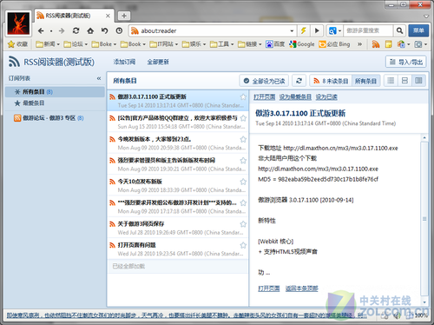The height and width of the screenshot is (325, 434).
Task: Star the entry dated Jul 28 19:26:49
Action: click(x=243, y=224)
